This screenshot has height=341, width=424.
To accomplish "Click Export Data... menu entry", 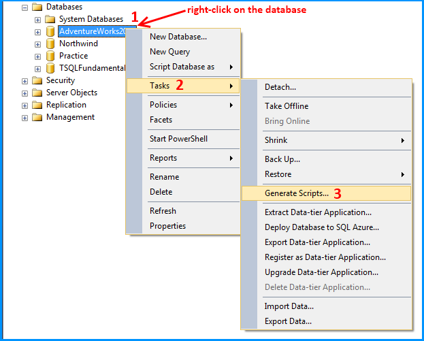I will point(289,321).
